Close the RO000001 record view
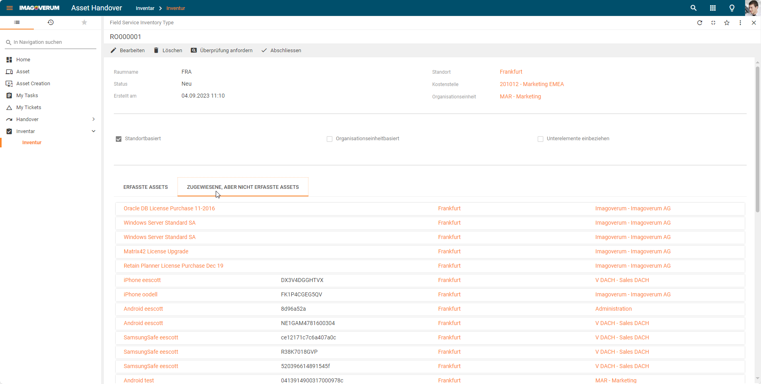This screenshot has width=761, height=384. pos(754,23)
